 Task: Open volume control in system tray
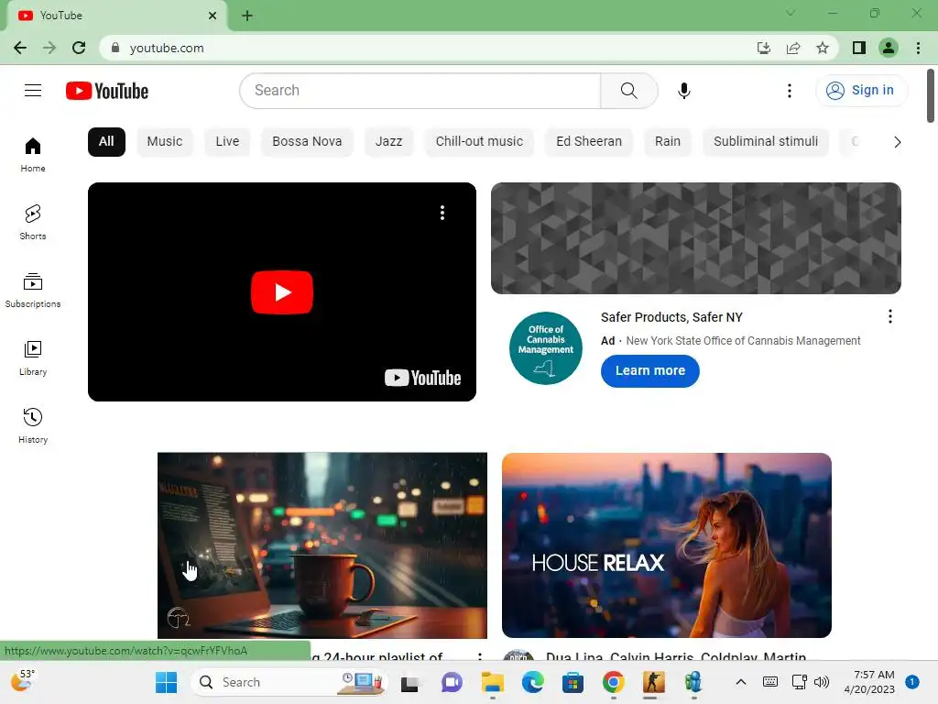822,682
